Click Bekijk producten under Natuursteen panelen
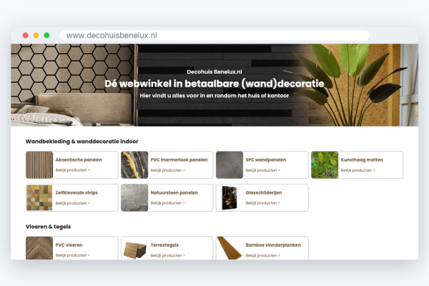 coord(167,203)
